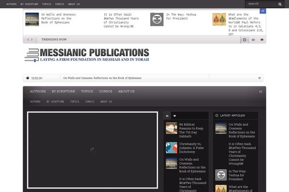Open popular widget It is Often Said link

point(193,184)
